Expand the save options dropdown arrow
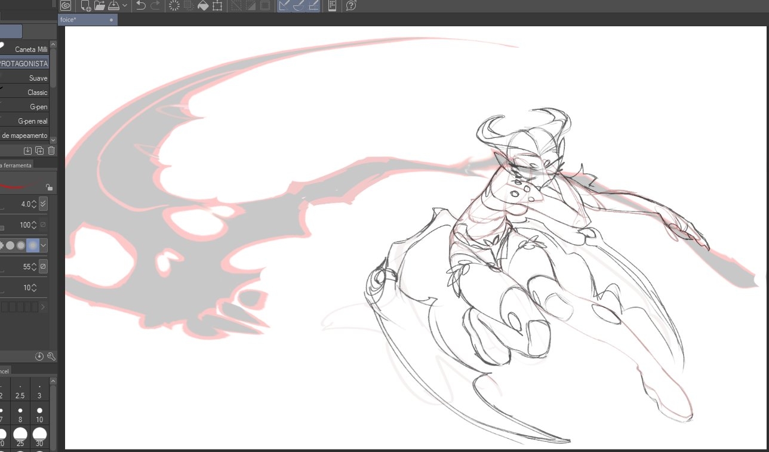This screenshot has height=452, width=769. pyautogui.click(x=125, y=6)
